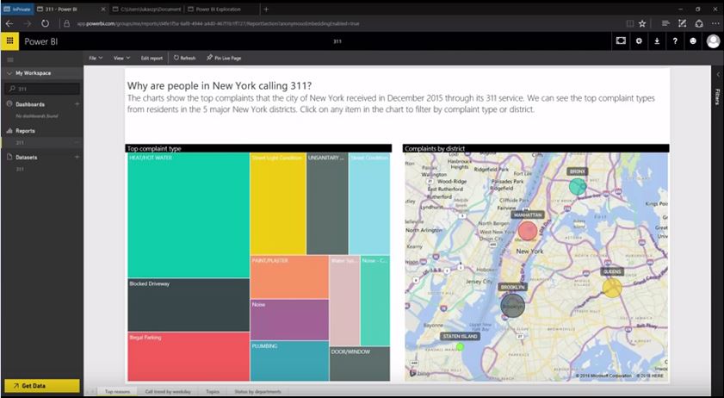Collapse the My Workspace section
The height and width of the screenshot is (398, 724).
(x=9, y=73)
